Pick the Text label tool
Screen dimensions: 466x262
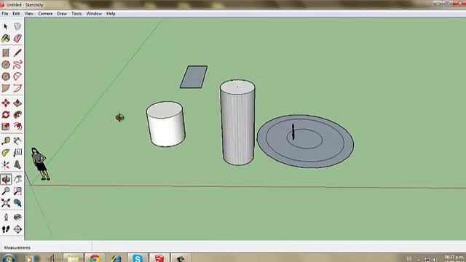17,153
